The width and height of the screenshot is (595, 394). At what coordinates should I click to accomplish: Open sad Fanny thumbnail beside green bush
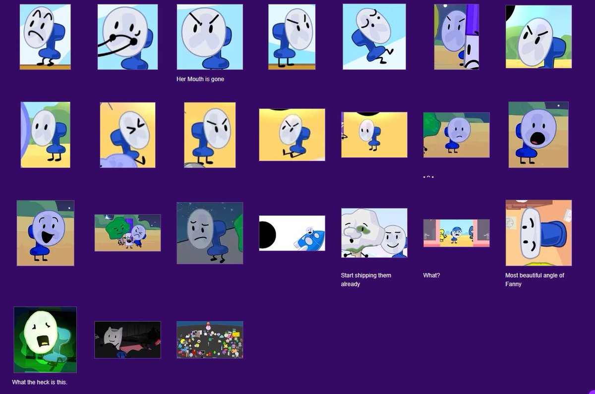[457, 135]
